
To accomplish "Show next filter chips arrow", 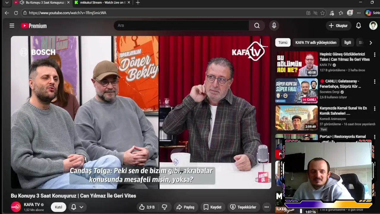I will click(x=370, y=43).
